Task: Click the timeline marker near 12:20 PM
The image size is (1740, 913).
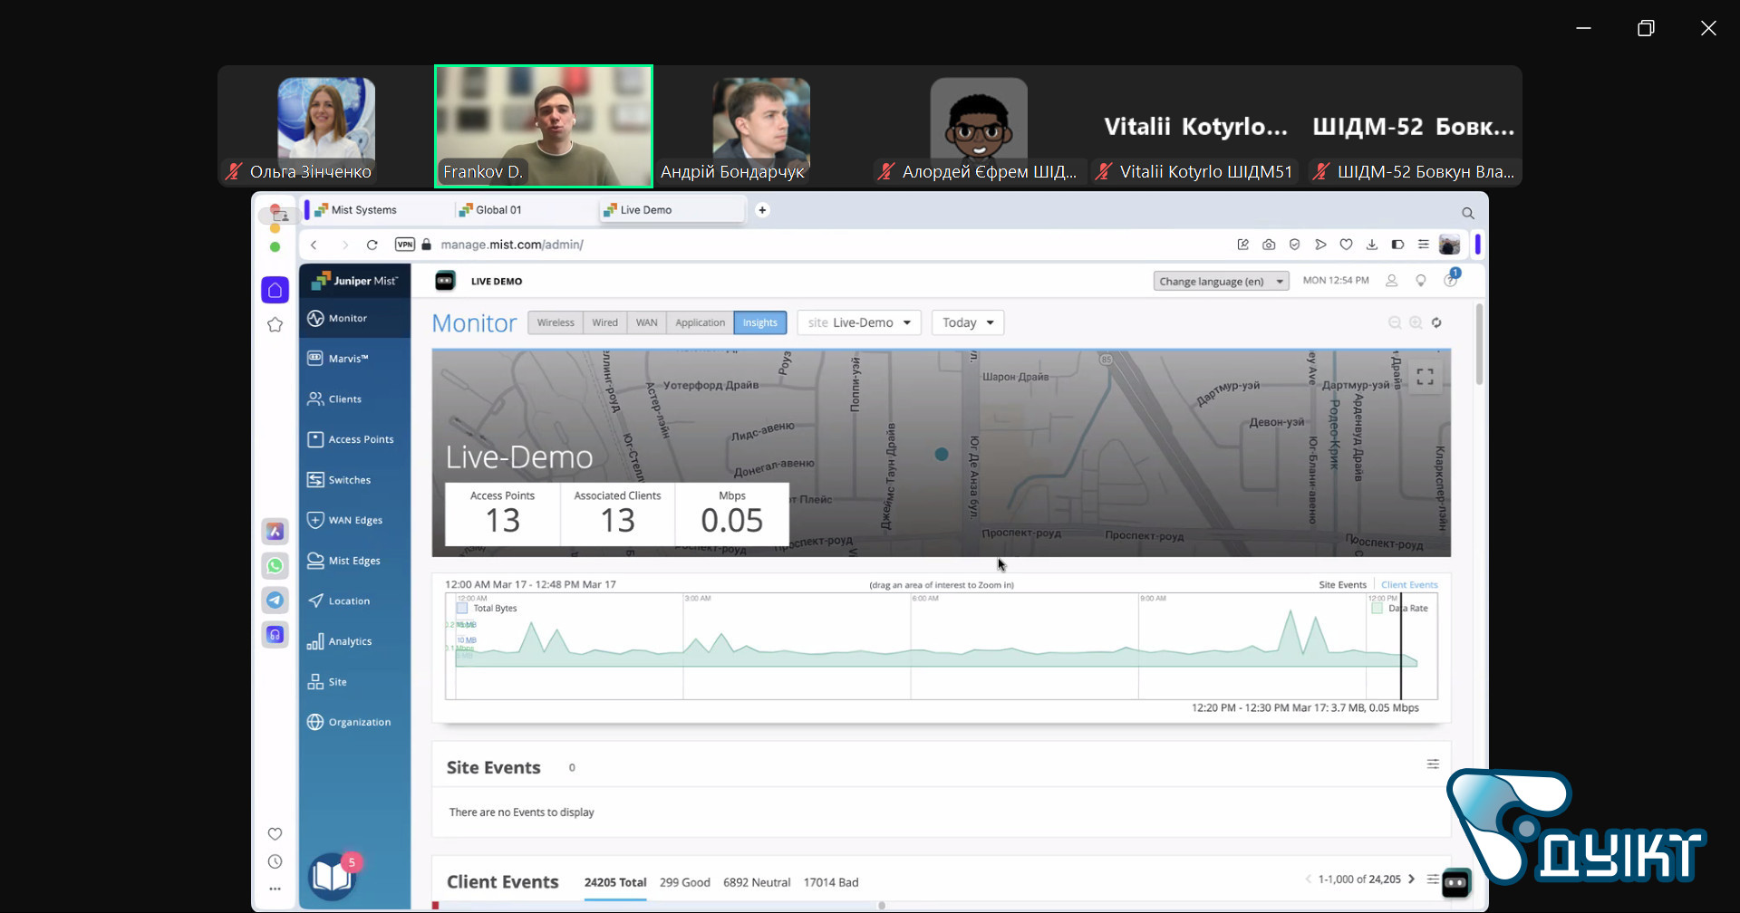Action: [x=1401, y=646]
